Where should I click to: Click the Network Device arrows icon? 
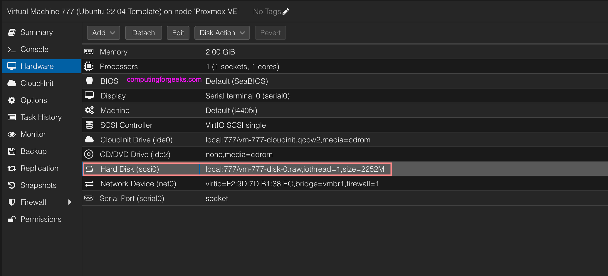point(89,184)
